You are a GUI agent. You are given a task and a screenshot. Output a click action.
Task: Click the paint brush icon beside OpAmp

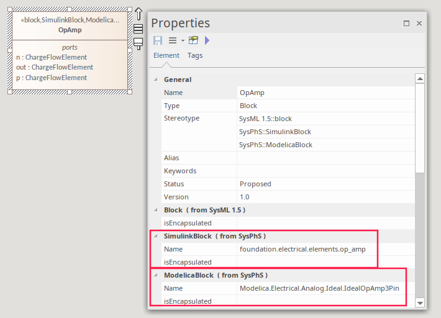pyautogui.click(x=139, y=43)
